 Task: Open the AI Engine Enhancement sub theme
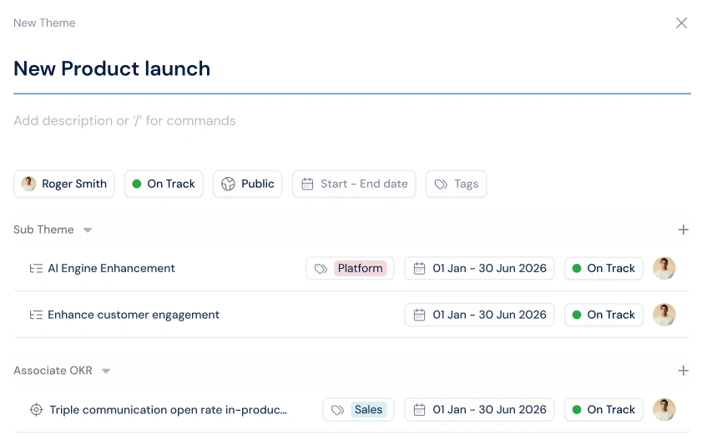click(x=111, y=268)
